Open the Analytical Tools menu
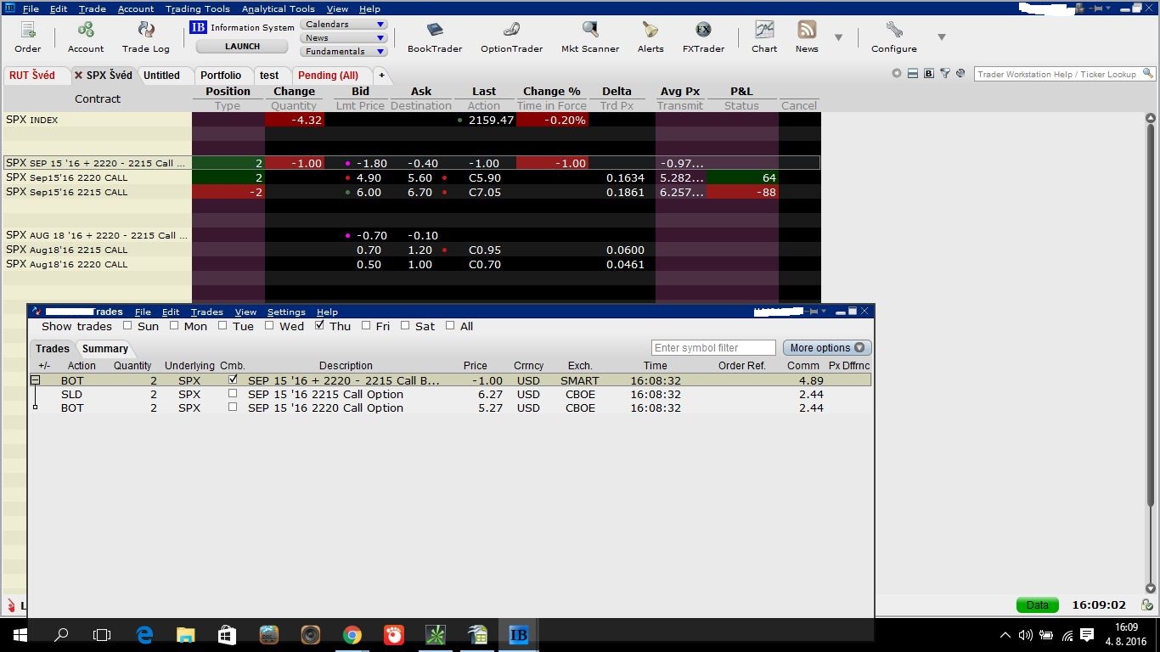Screen dimensions: 1160x652 [x=278, y=8]
